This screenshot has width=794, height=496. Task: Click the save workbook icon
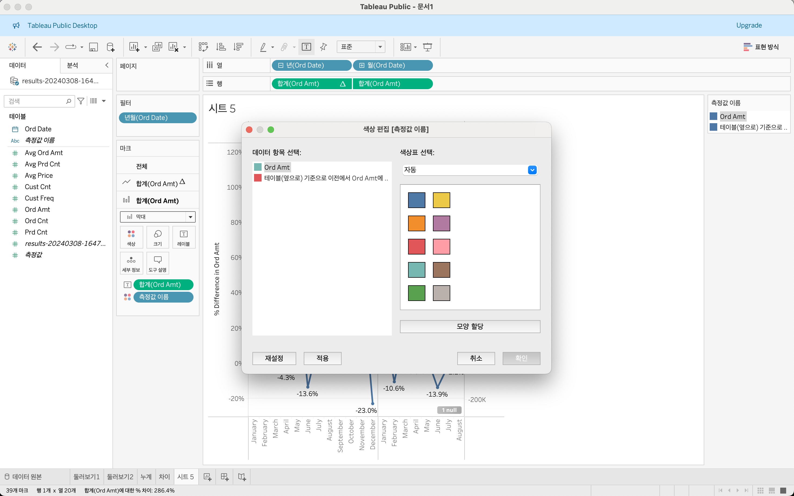coord(94,47)
